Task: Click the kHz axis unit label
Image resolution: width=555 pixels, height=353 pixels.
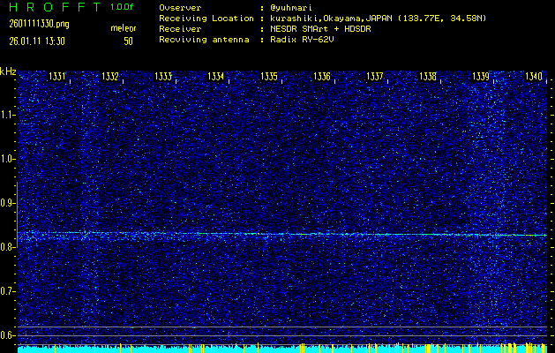Action: (x=8, y=71)
